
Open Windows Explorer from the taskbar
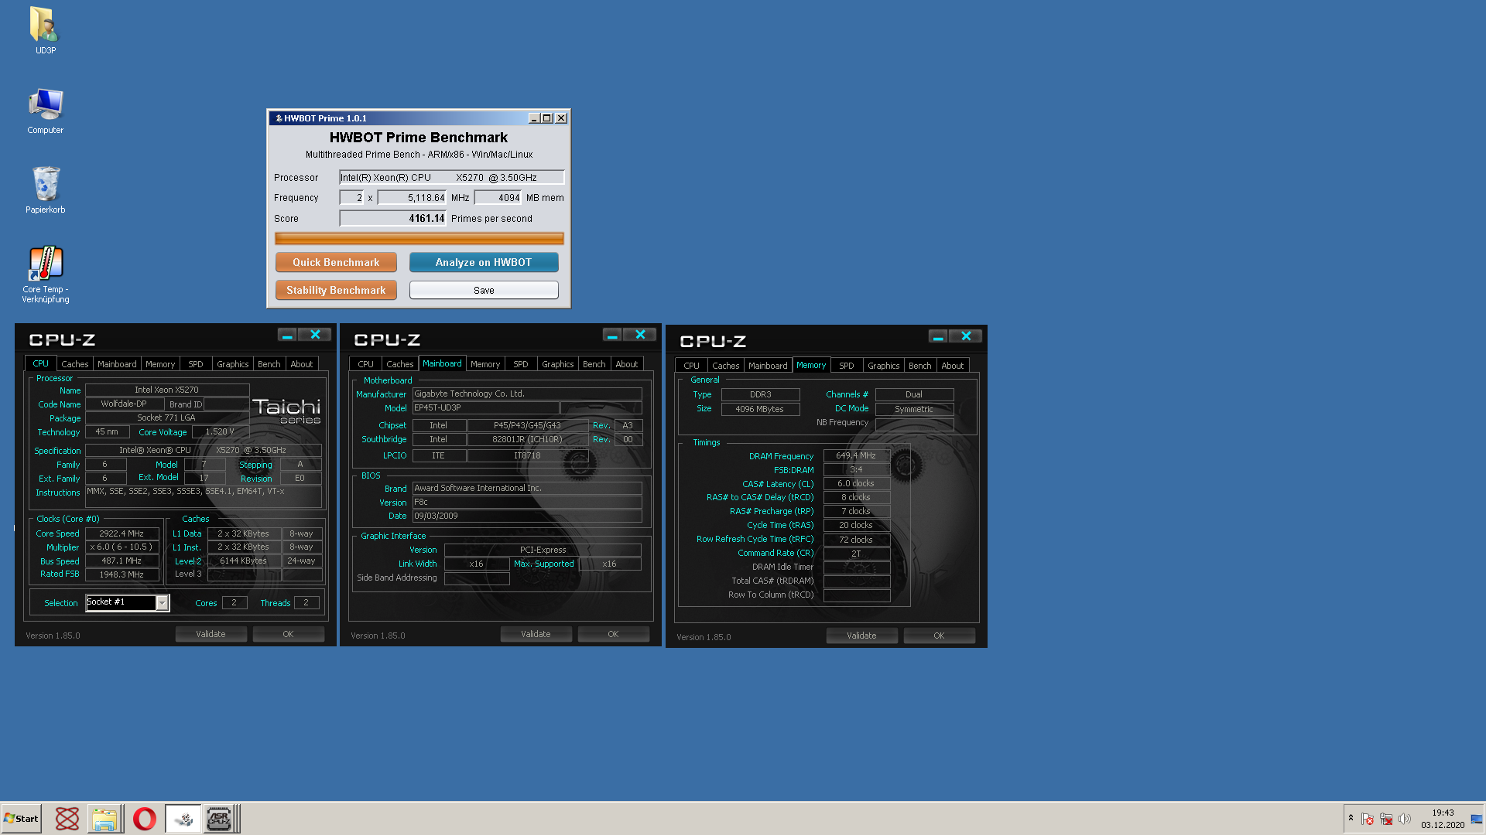click(x=104, y=819)
